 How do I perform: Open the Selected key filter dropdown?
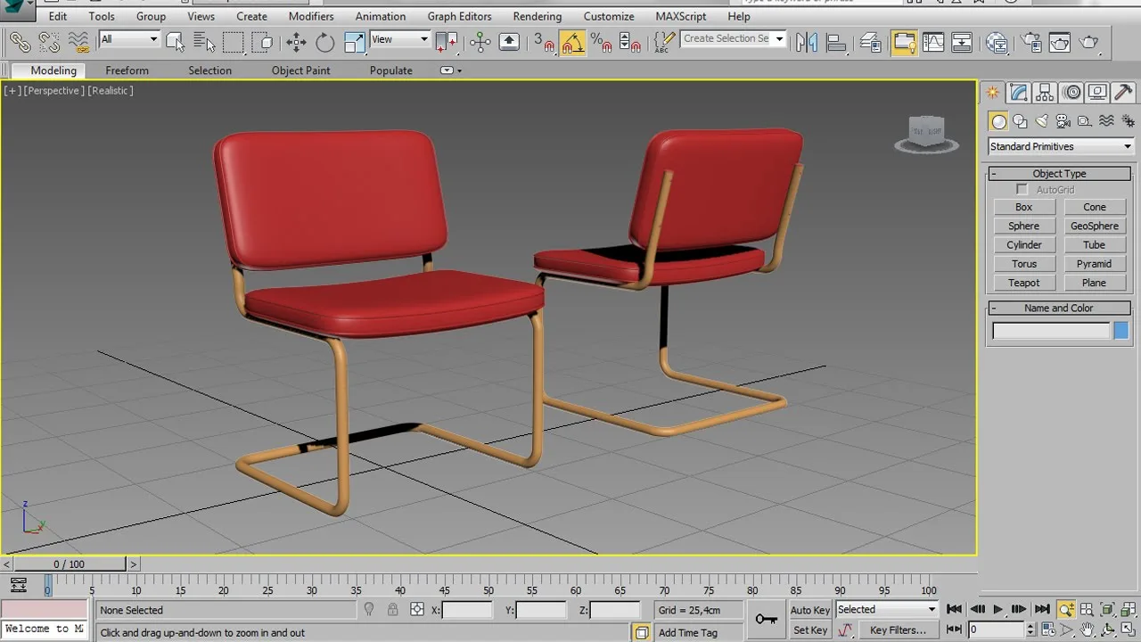pyautogui.click(x=887, y=610)
